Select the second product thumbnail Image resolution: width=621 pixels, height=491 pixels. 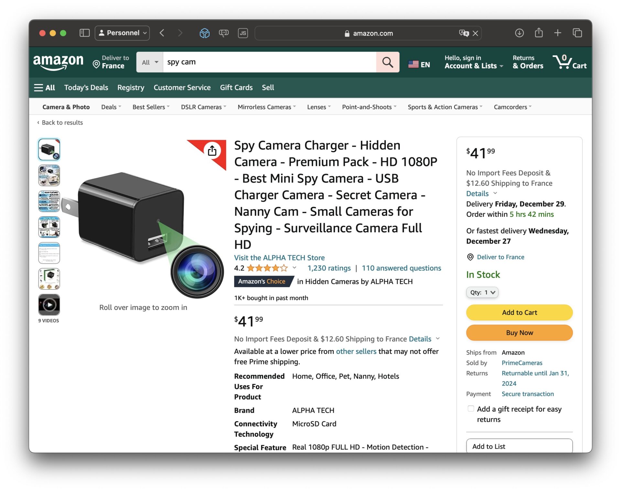(49, 175)
